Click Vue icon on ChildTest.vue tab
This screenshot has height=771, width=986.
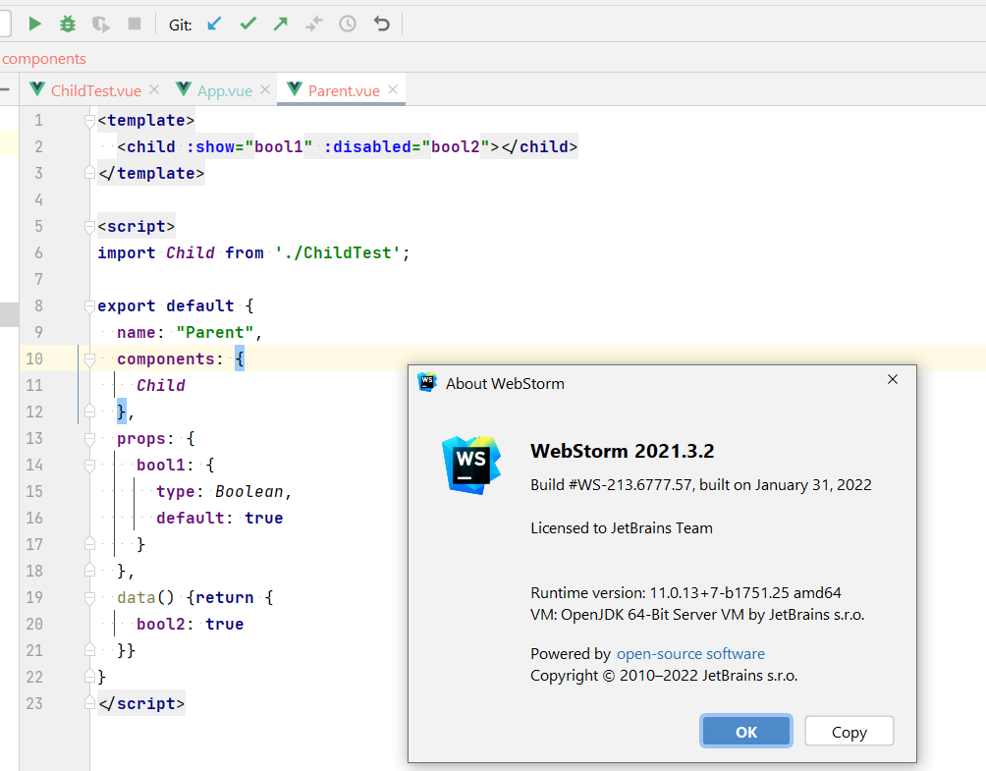(x=37, y=89)
